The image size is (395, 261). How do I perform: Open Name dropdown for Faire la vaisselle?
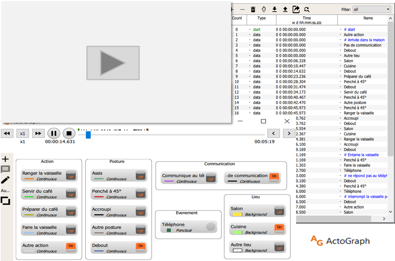coord(340,165)
